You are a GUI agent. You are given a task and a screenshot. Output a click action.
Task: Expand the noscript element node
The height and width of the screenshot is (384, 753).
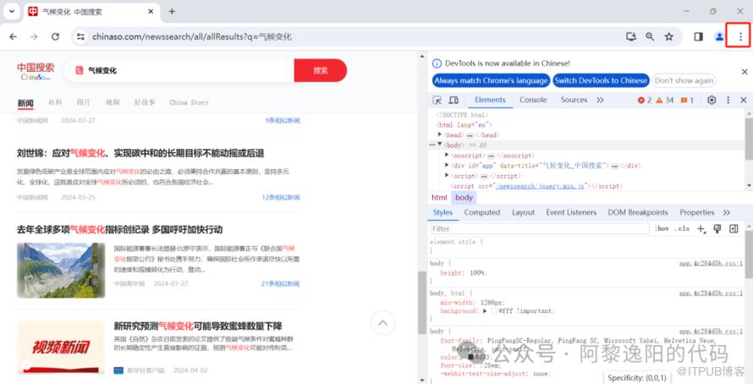point(447,155)
